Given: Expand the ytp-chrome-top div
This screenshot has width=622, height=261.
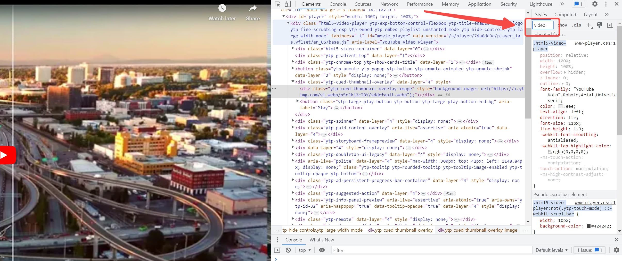Looking at the screenshot, I should tap(293, 62).
